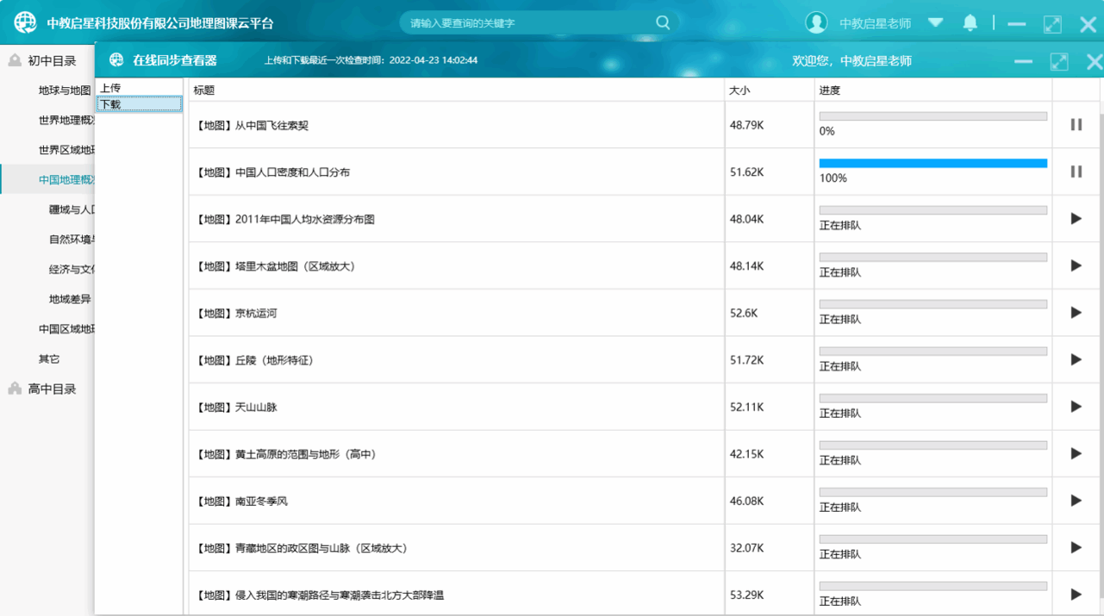The height and width of the screenshot is (616, 1104).
Task: Start the 南亚冬季风 map download
Action: point(1076,501)
